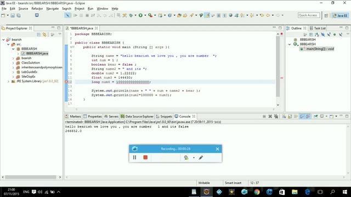The height and width of the screenshot is (197, 351).
Task: Expand LabGuideEx package in tree
Action: coord(13,72)
